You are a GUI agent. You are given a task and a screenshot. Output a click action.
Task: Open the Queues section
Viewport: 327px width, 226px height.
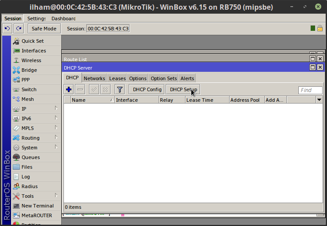tap(36, 157)
